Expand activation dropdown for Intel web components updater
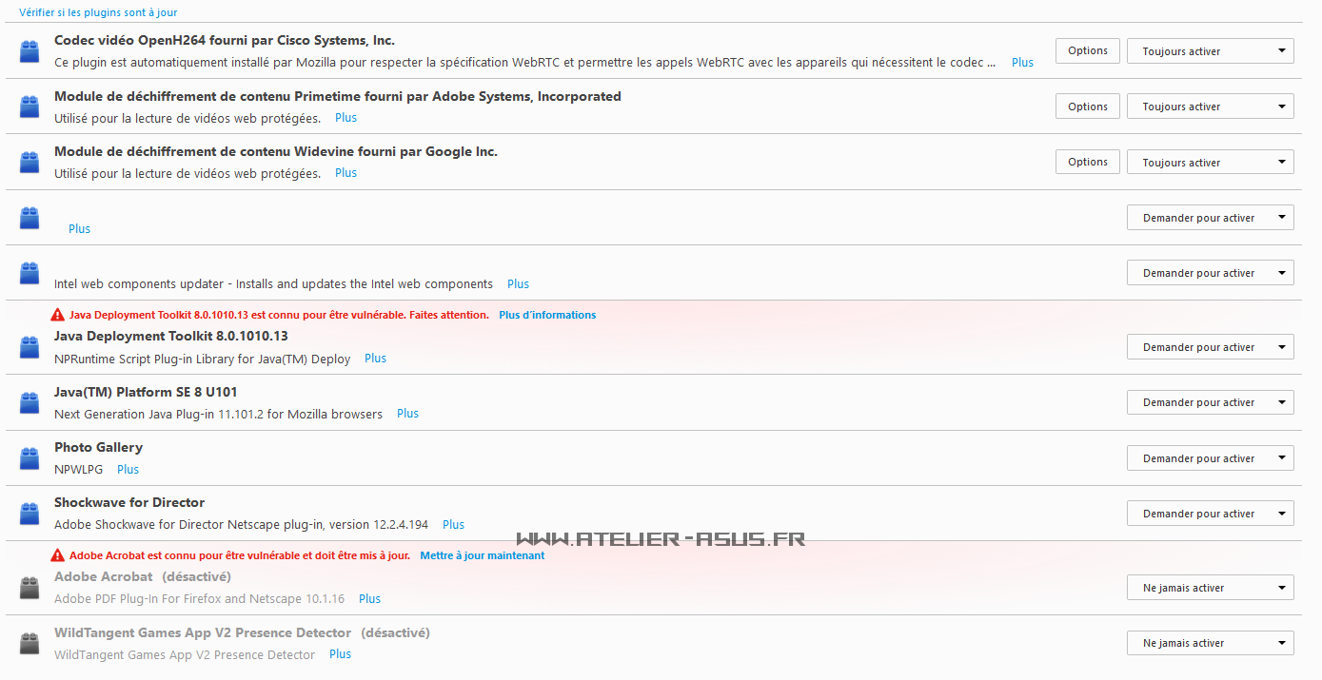Viewport: 1322px width, 680px height. pyautogui.click(x=1210, y=273)
